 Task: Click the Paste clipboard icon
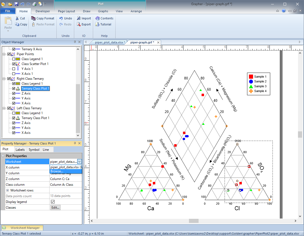click(8, 21)
